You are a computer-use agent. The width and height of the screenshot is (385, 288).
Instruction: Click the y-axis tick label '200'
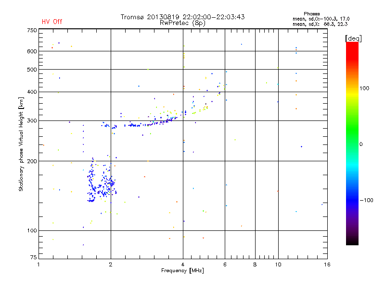[x=32, y=161]
